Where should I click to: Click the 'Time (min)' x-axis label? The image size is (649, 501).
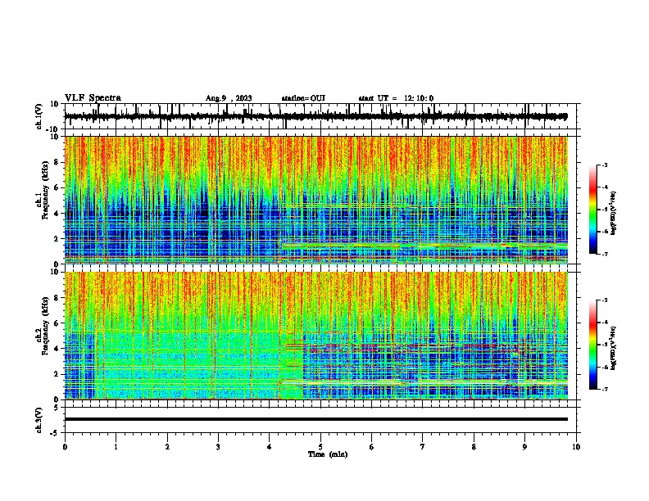click(x=328, y=454)
